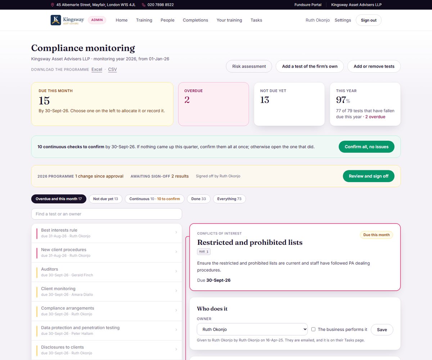
Task: Open the Compliance arrangements row chevron
Action: coord(176,310)
